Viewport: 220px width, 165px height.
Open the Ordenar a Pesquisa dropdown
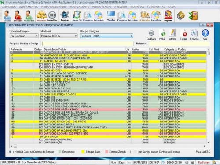coord(24,36)
